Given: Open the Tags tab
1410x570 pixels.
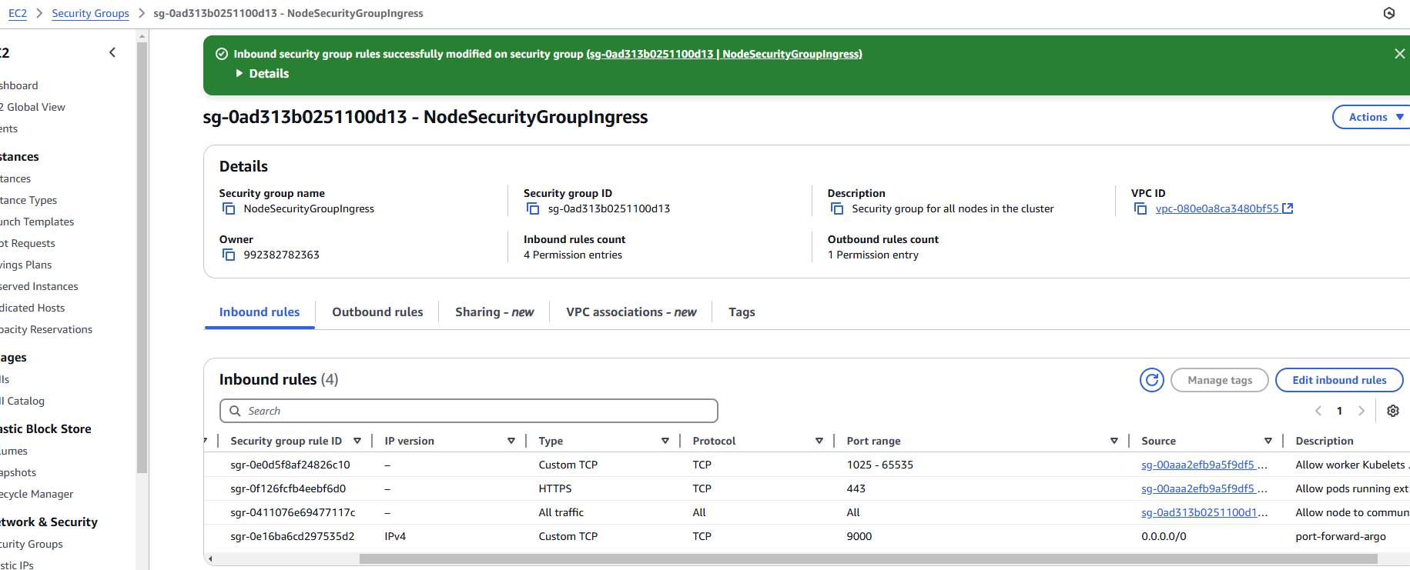Looking at the screenshot, I should coord(741,312).
